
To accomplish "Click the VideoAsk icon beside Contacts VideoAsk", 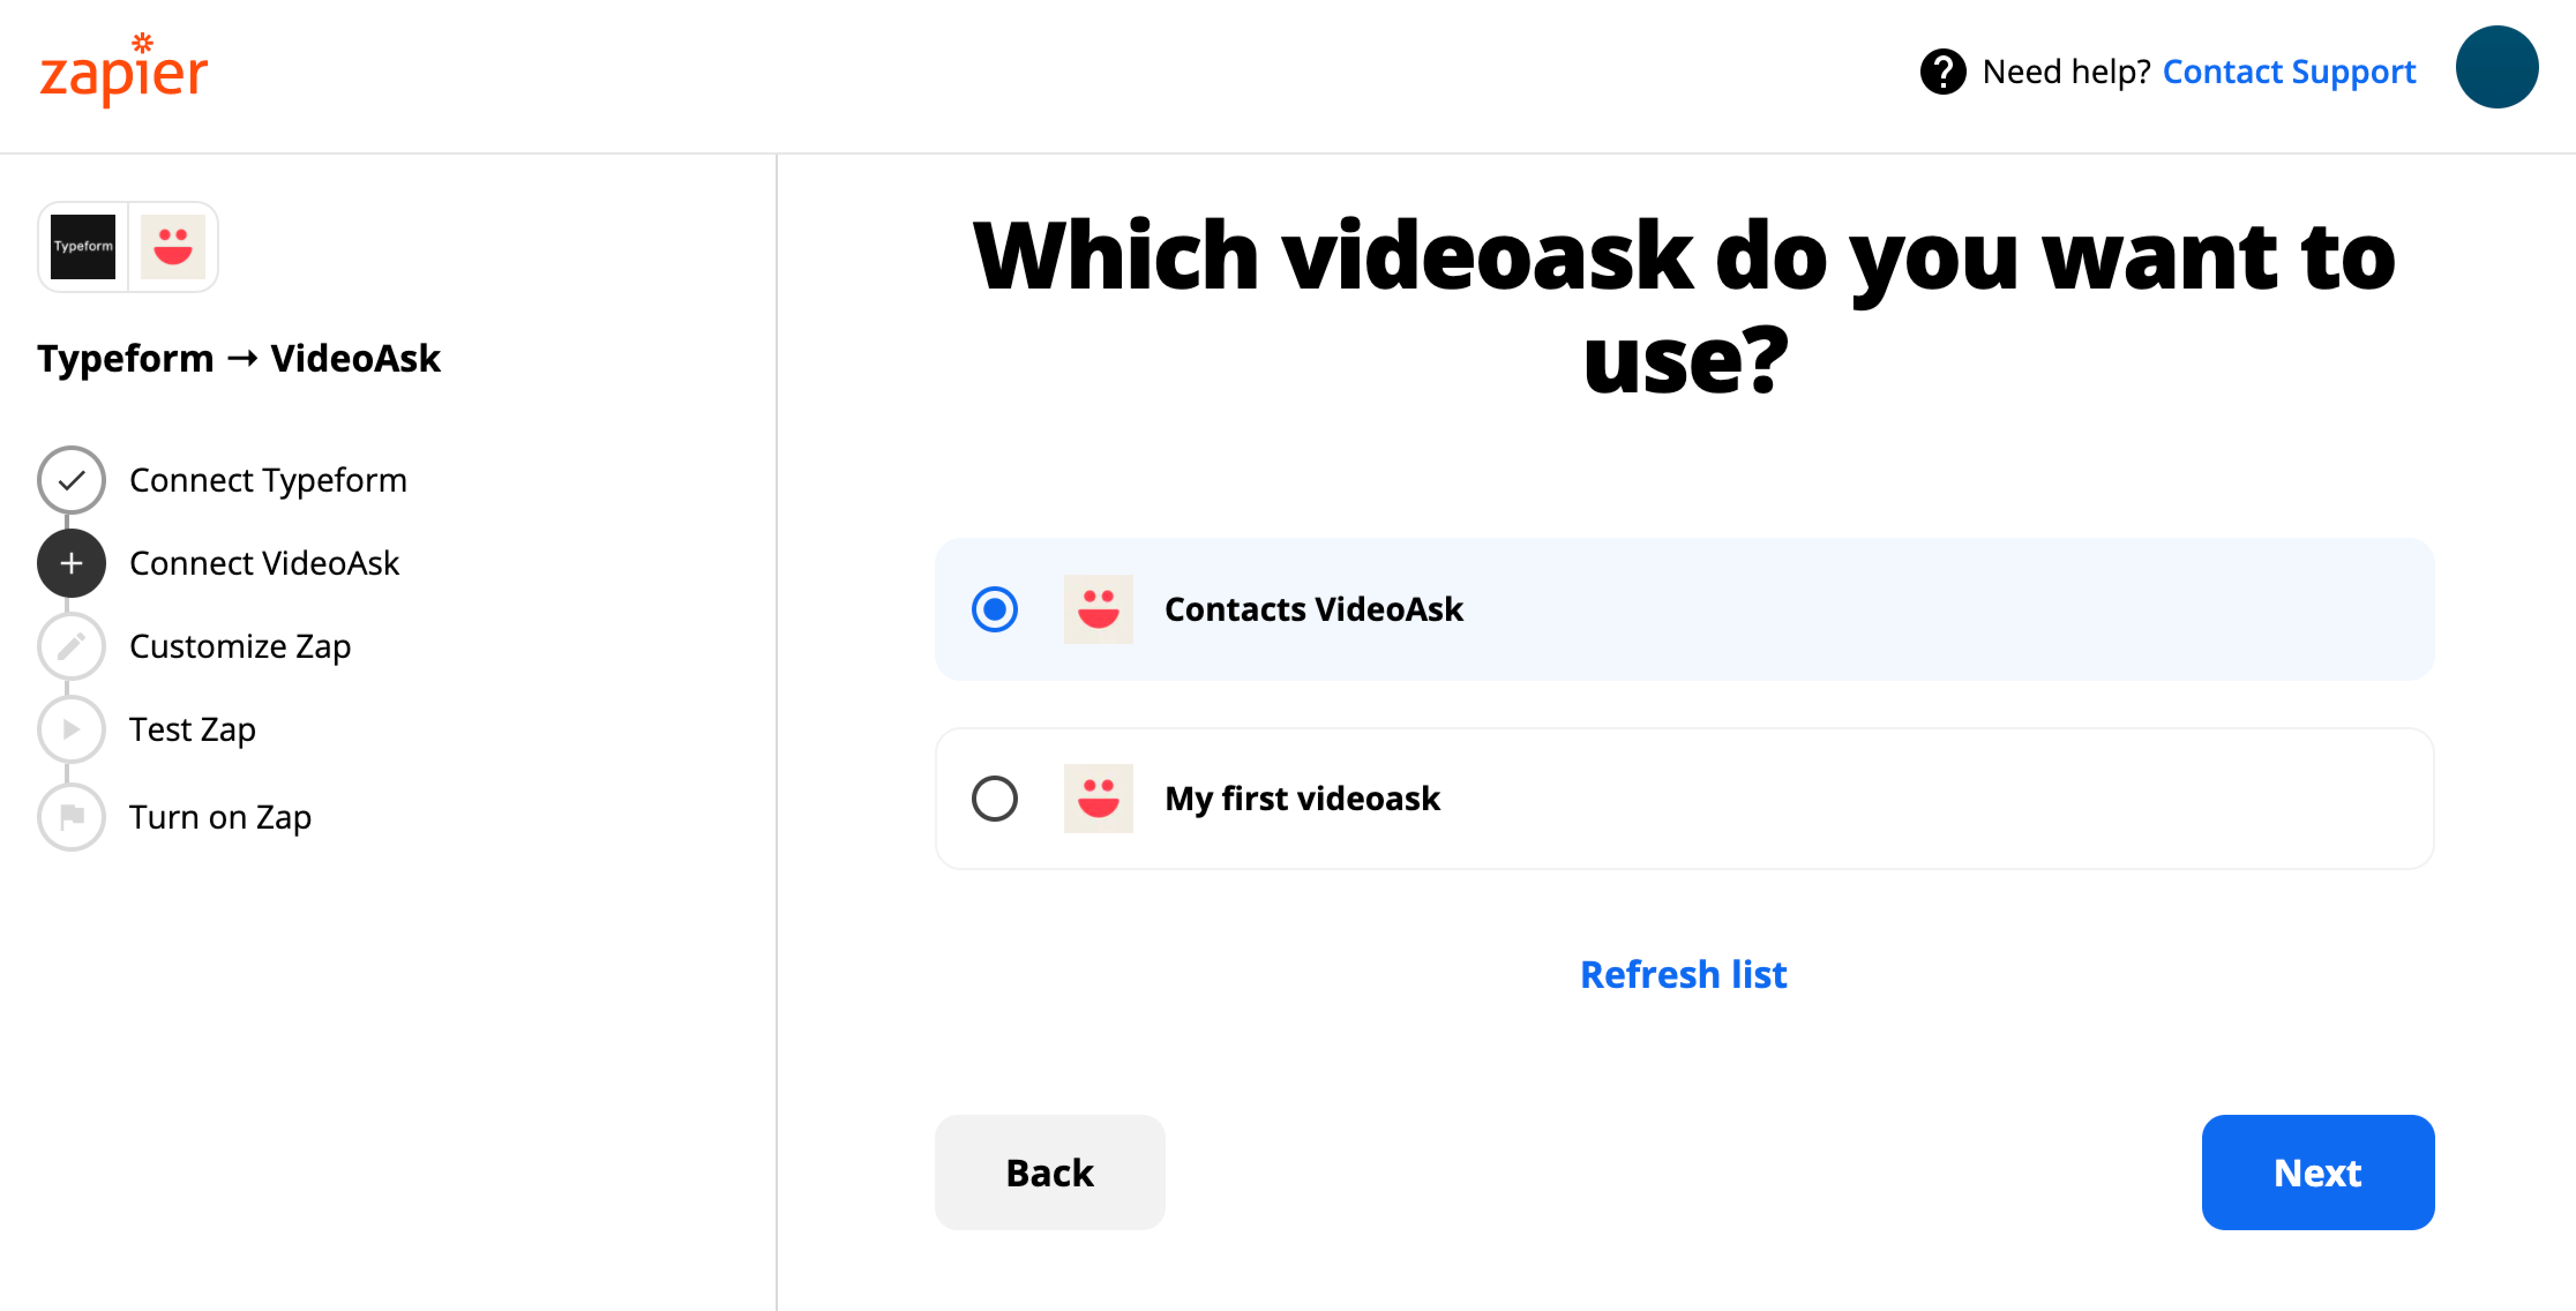I will click(1098, 610).
